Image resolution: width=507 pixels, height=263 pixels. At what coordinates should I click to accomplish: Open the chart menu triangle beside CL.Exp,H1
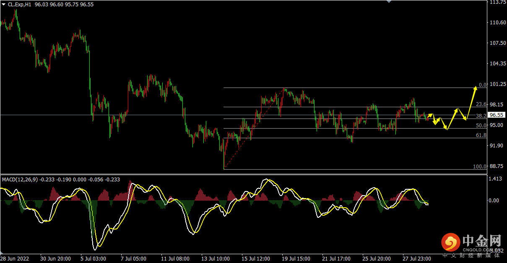click(4, 4)
